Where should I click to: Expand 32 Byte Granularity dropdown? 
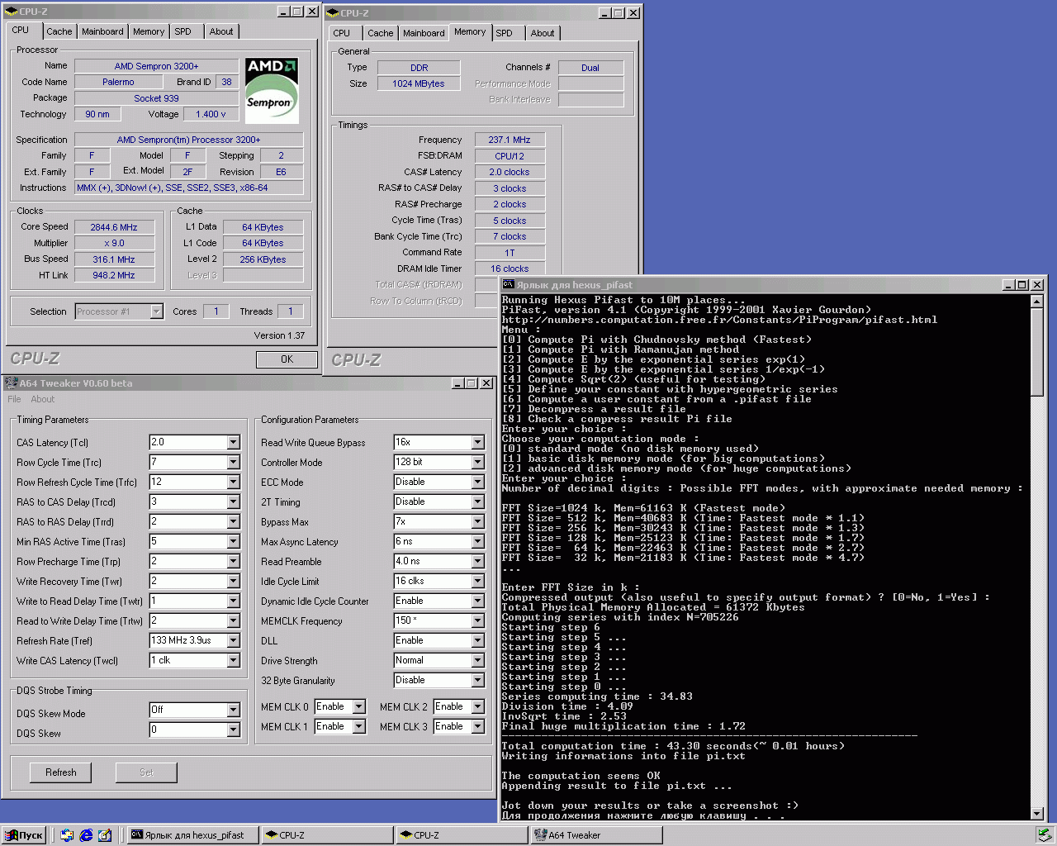point(478,681)
